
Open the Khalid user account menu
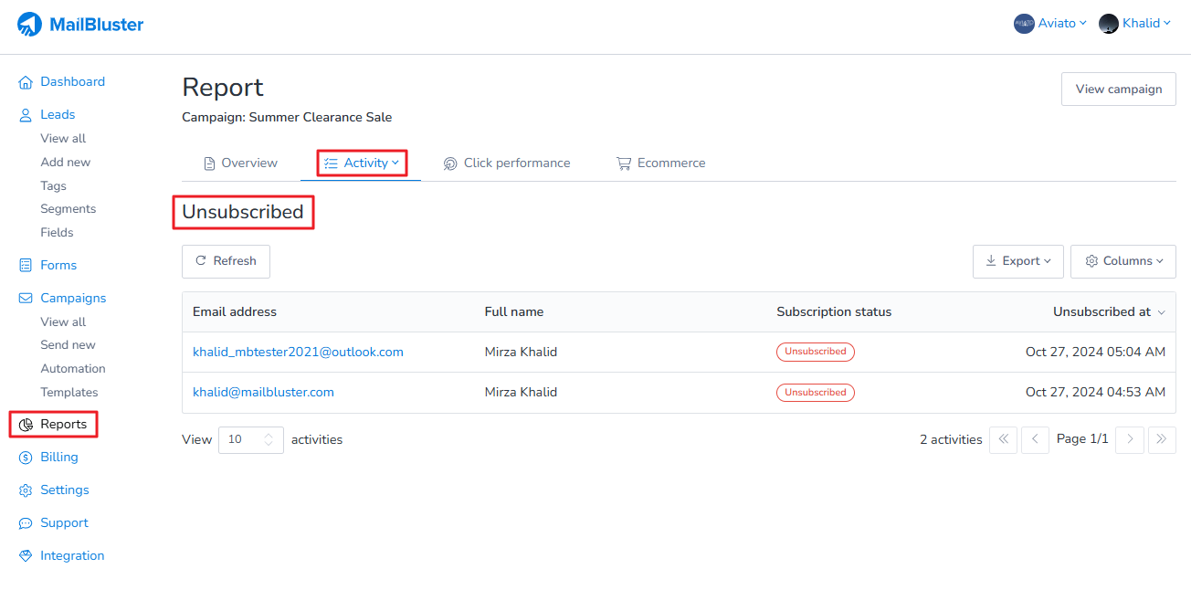[1135, 24]
